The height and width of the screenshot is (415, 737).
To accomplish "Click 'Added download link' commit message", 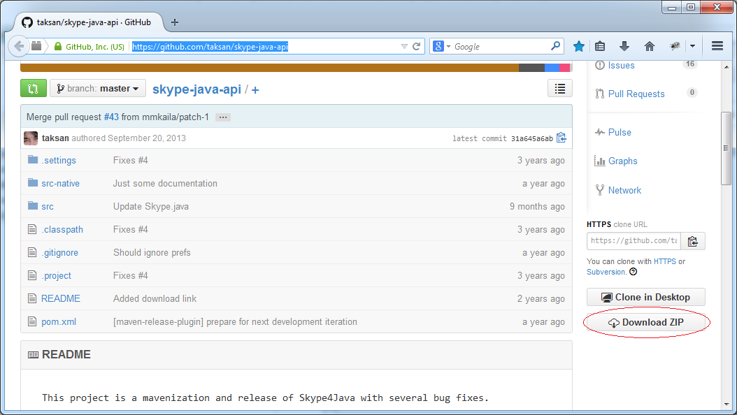I will click(x=155, y=298).
